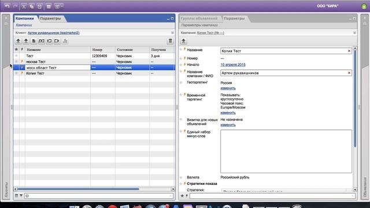Click horizontal scrollbar of campaigns table

click(x=78, y=189)
